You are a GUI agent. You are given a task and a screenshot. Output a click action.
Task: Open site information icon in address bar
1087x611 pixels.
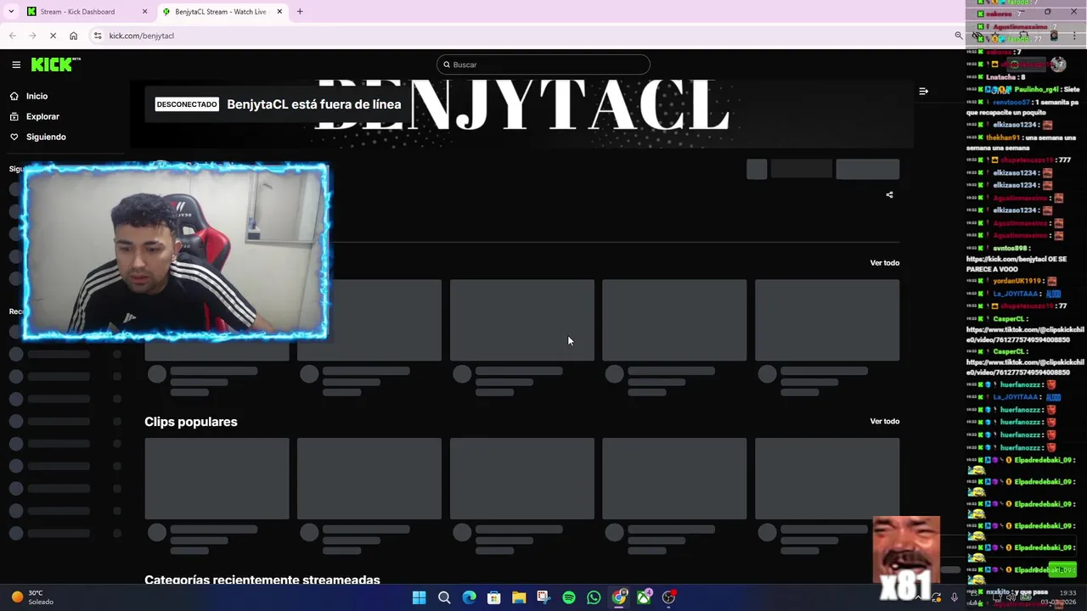coord(98,36)
